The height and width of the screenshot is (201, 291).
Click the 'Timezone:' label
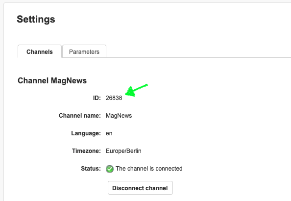[86, 151]
